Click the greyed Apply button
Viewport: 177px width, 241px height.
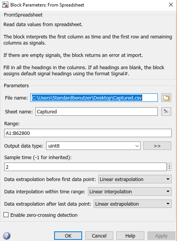click(161, 236)
